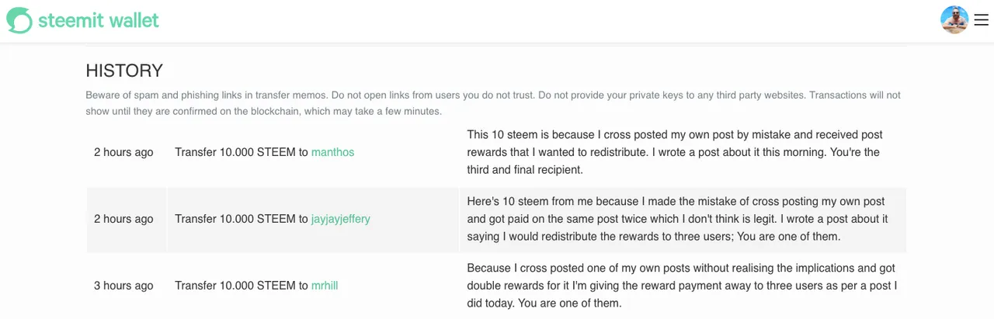Click the "steemit wallet" title text
The height and width of the screenshot is (319, 994).
coord(99,20)
